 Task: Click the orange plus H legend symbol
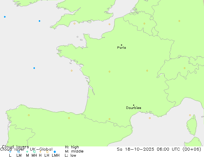(x=40, y=152)
